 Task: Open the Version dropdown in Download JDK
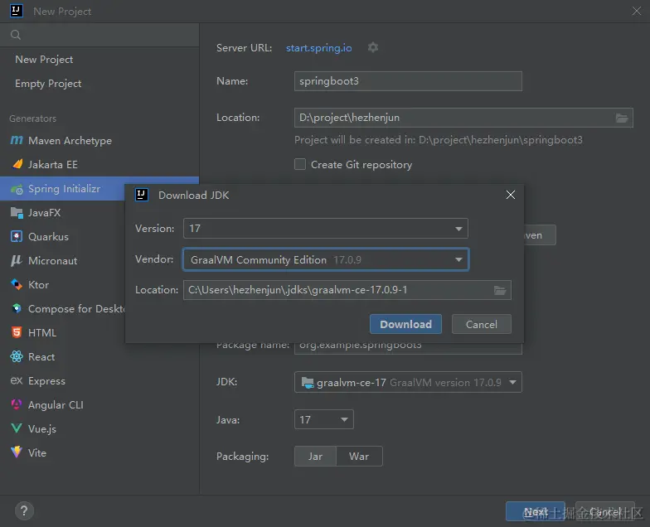click(326, 229)
